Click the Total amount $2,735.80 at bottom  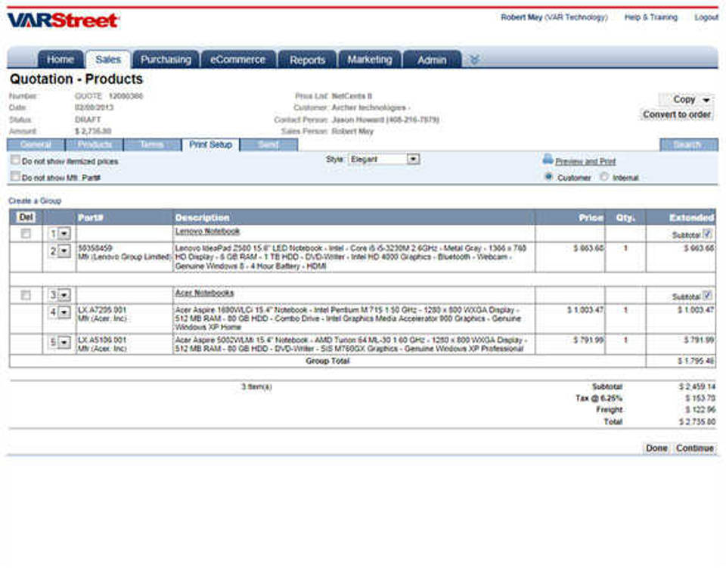point(697,422)
